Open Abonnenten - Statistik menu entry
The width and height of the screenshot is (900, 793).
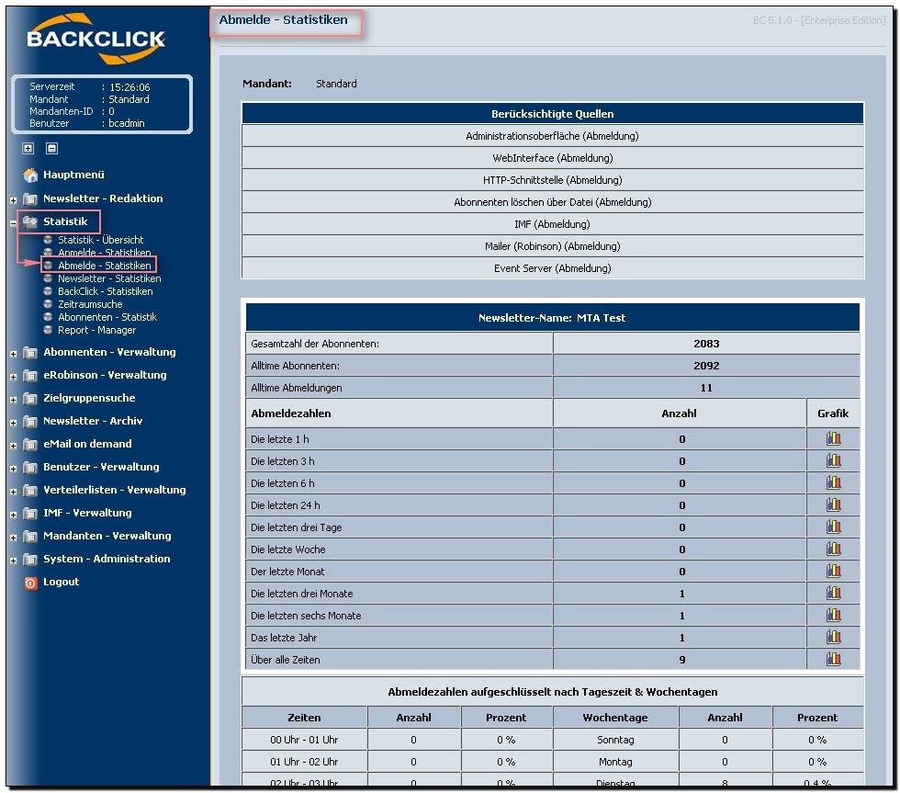107,317
